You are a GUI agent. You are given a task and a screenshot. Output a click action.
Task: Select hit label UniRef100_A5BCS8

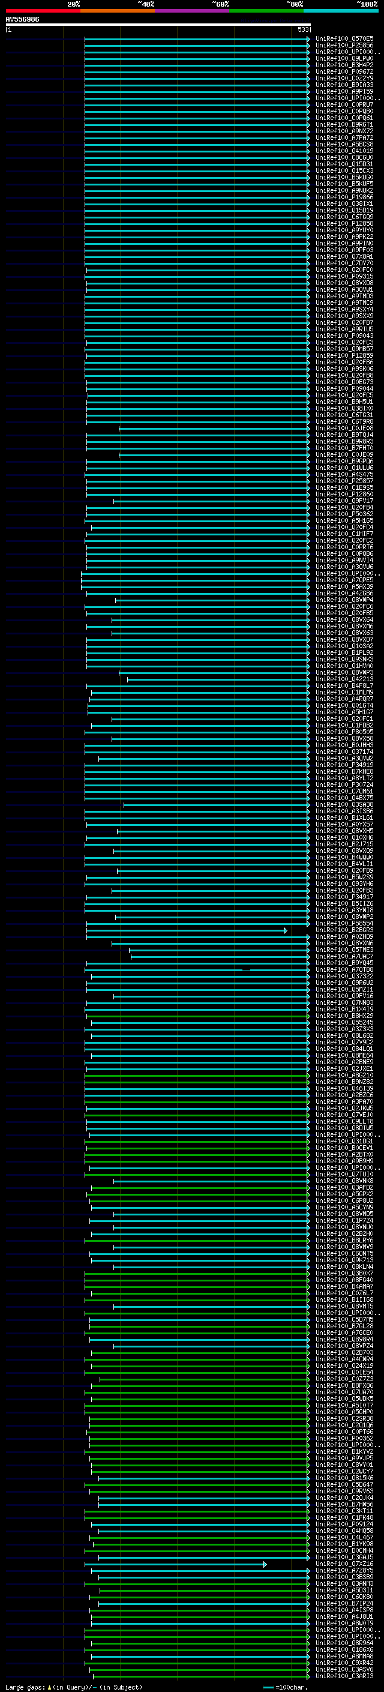click(344, 145)
